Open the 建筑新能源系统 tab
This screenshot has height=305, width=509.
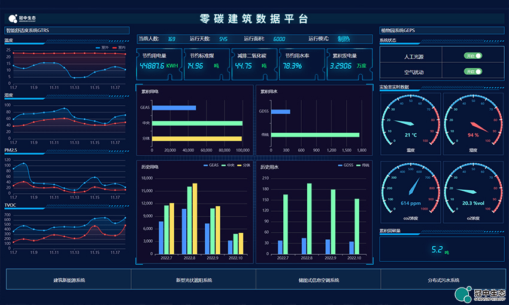[x=69, y=280]
